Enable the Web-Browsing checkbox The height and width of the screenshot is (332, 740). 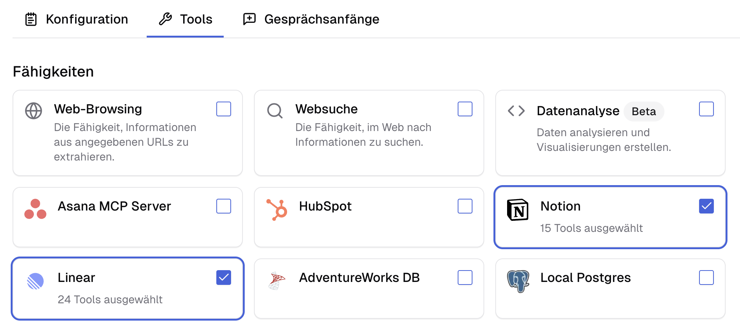coord(224,109)
